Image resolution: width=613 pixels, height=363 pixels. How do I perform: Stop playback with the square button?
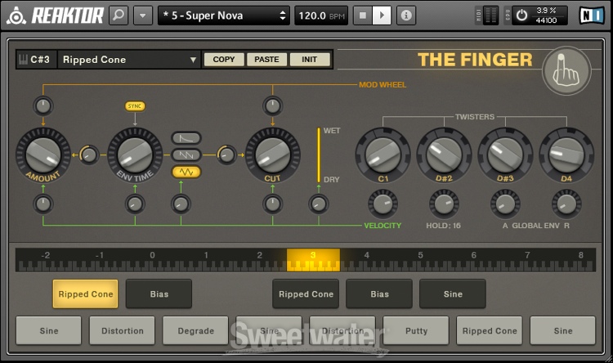click(363, 16)
